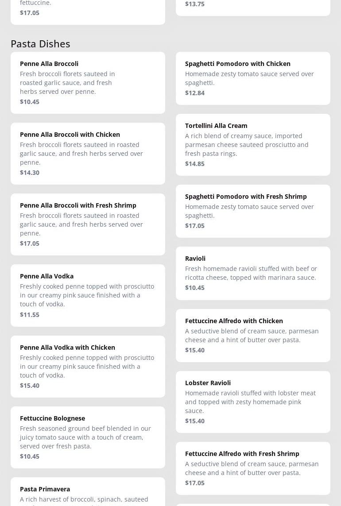
Task: Click the Ravioli menu card
Action: tap(253, 273)
